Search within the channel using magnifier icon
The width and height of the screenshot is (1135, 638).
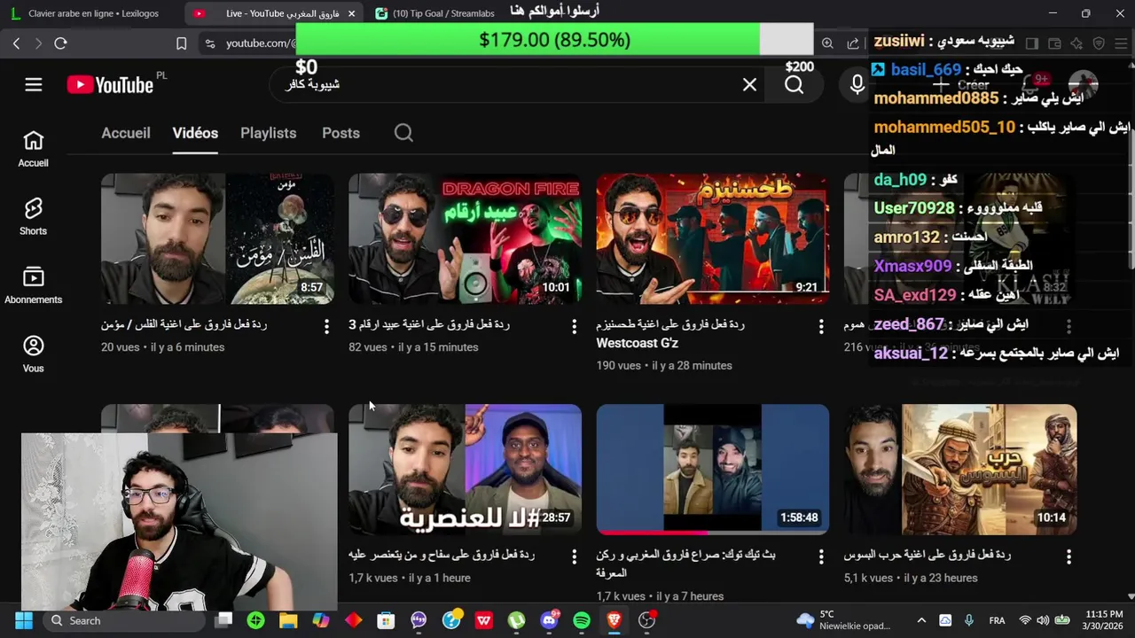(403, 133)
